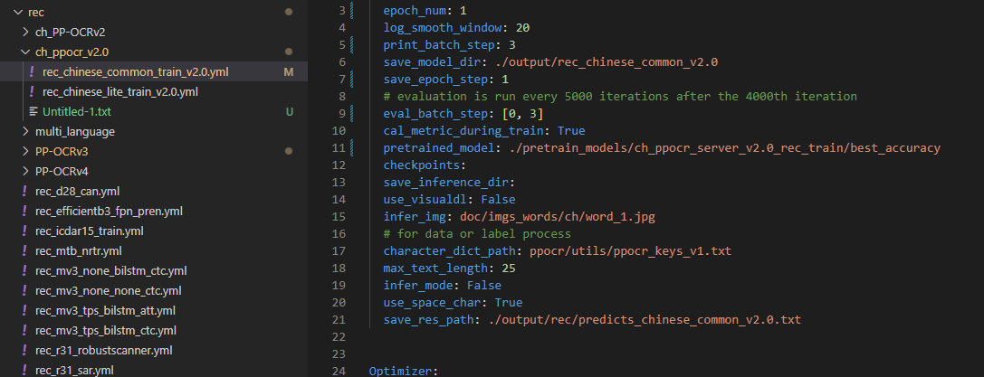Collapse the ch_ppocr_v2.0 folder
Viewport: 984px width, 377px height.
coord(24,52)
